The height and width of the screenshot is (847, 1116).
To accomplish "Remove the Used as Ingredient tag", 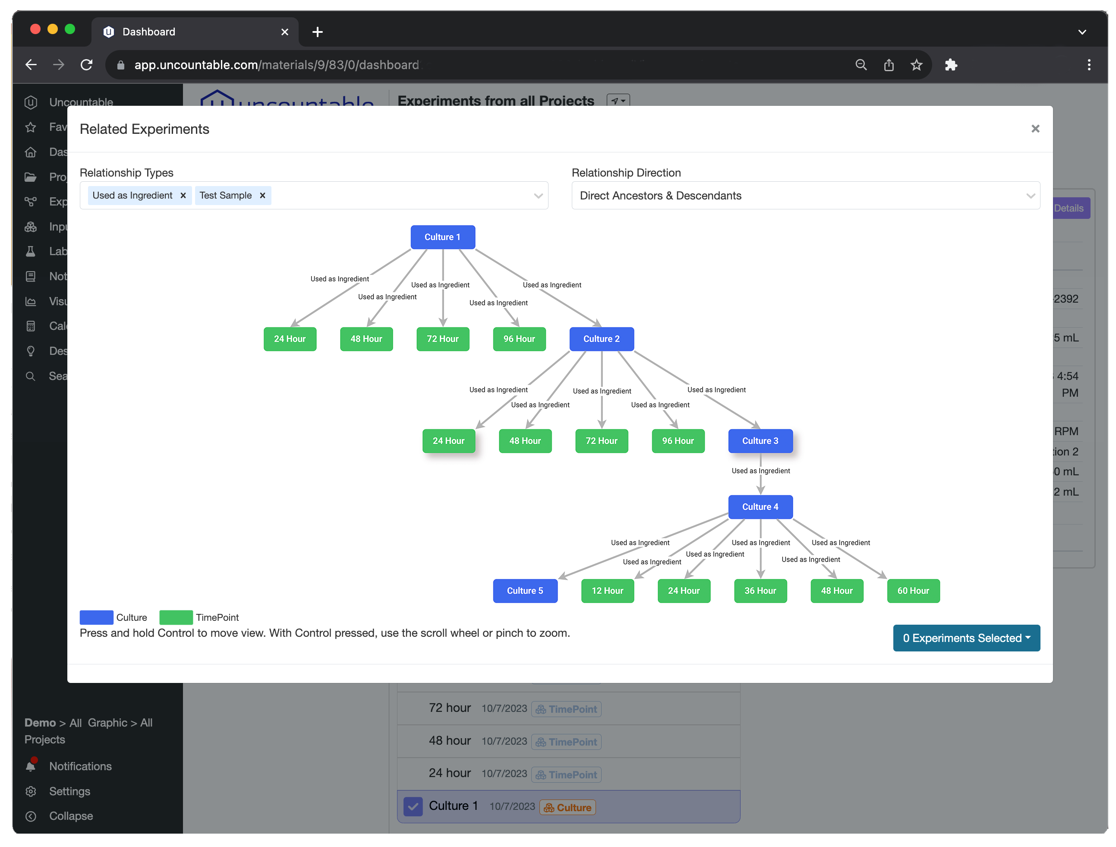I will pyautogui.click(x=183, y=195).
